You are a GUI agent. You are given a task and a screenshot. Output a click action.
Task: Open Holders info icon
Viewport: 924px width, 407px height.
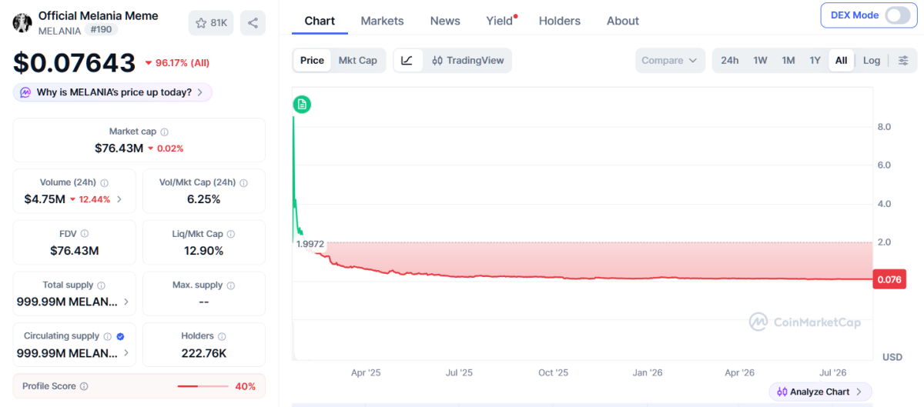(222, 336)
